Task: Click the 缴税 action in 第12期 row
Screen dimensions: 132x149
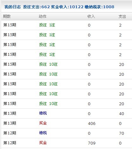Action: pyautogui.click(x=43, y=133)
